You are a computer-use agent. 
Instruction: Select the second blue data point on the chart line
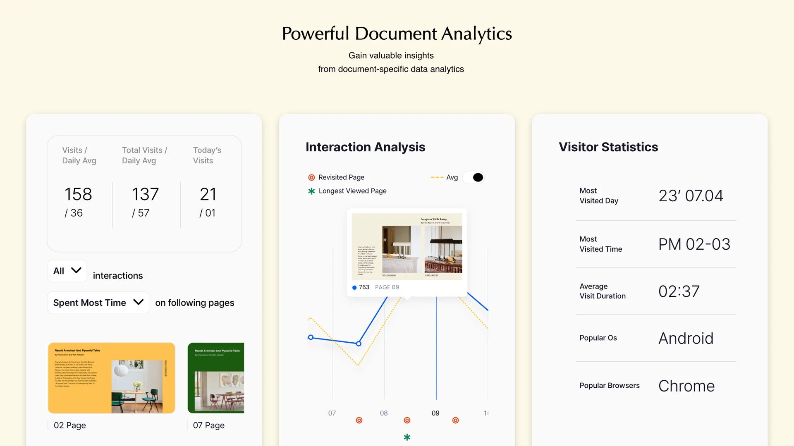(x=359, y=343)
